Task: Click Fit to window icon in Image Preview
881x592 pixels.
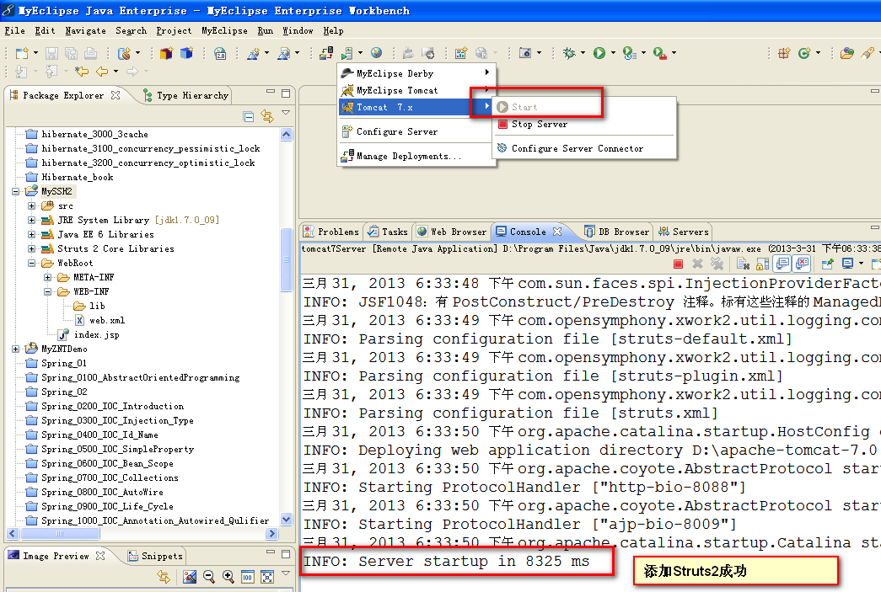Action: 267,576
